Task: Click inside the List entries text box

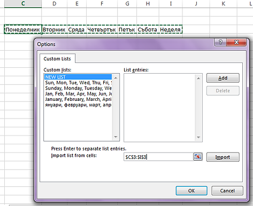Action: click(159, 108)
